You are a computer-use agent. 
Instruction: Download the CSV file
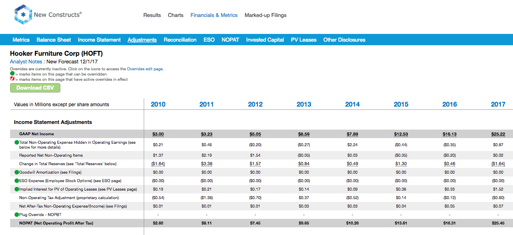tap(35, 88)
